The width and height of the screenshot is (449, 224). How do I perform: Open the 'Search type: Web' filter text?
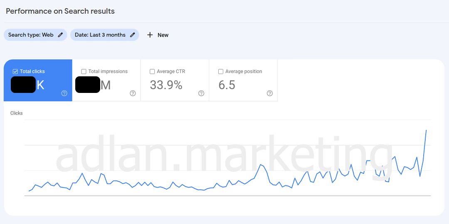(31, 35)
